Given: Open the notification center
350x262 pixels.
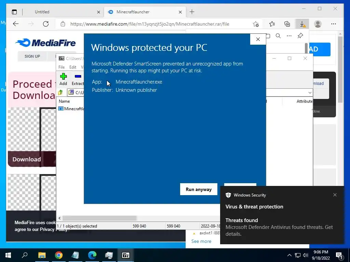Looking at the screenshot, I should [339, 255].
